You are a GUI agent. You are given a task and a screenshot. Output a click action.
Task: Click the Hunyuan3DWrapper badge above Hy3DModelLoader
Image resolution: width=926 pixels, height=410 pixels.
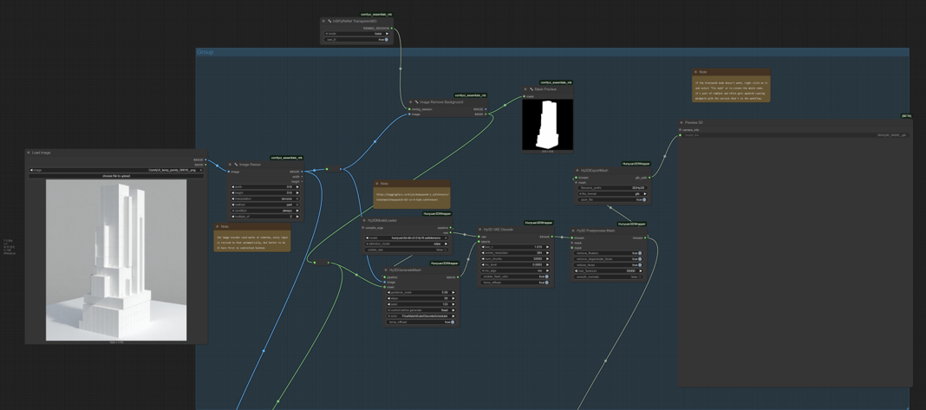437,214
